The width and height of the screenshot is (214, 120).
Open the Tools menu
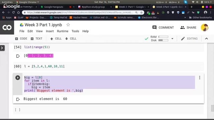click(75, 31)
